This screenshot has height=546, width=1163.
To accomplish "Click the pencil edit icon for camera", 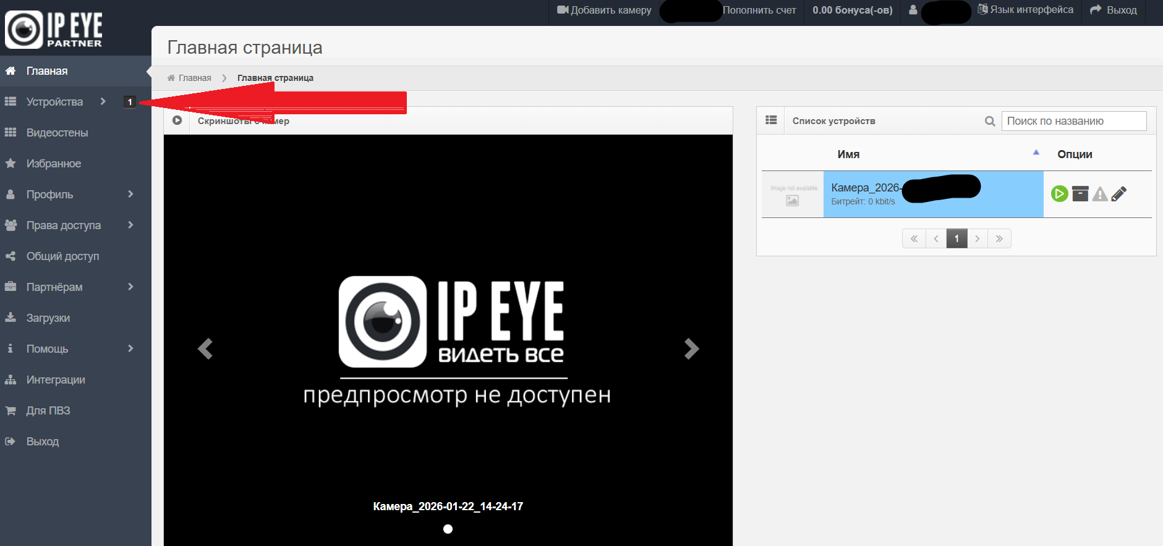I will (x=1119, y=194).
